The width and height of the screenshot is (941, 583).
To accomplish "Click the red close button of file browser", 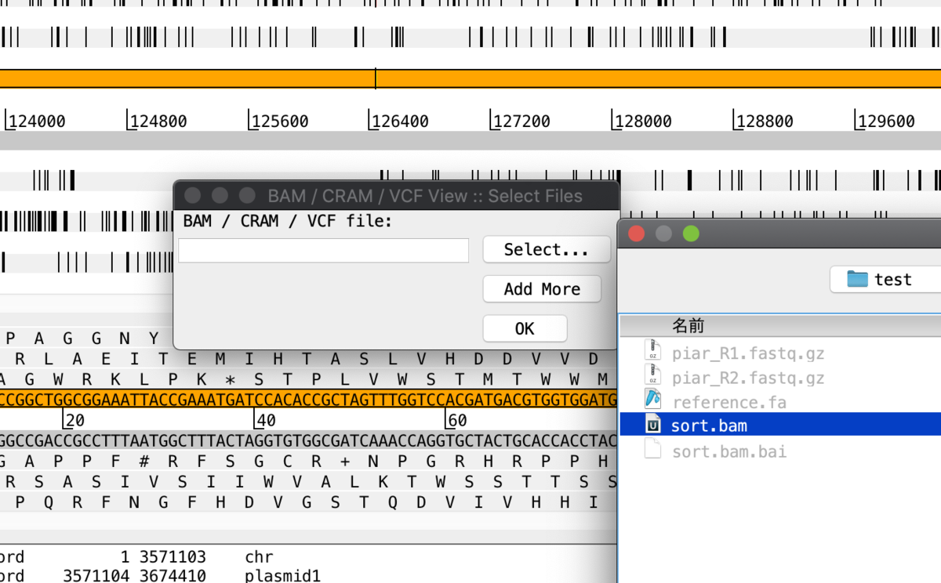I will pos(637,234).
